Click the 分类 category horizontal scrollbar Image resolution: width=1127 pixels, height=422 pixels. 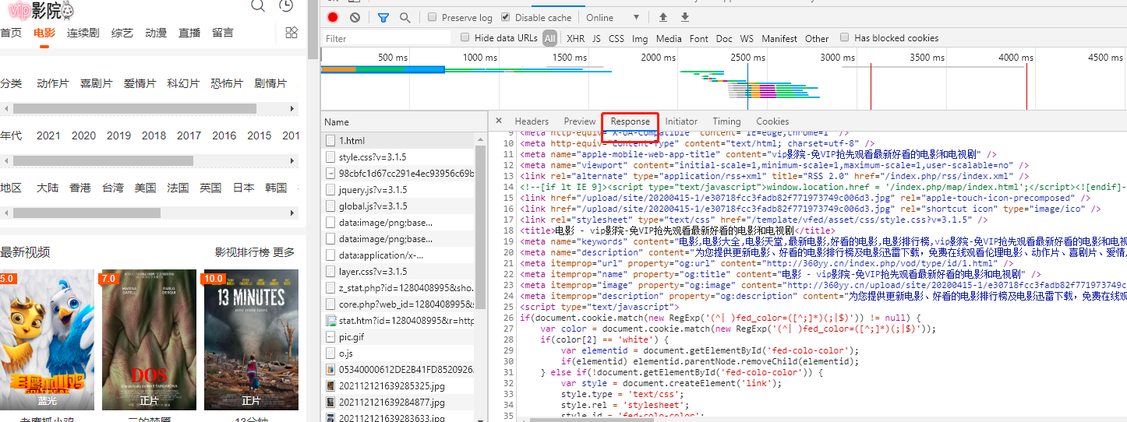[135, 108]
